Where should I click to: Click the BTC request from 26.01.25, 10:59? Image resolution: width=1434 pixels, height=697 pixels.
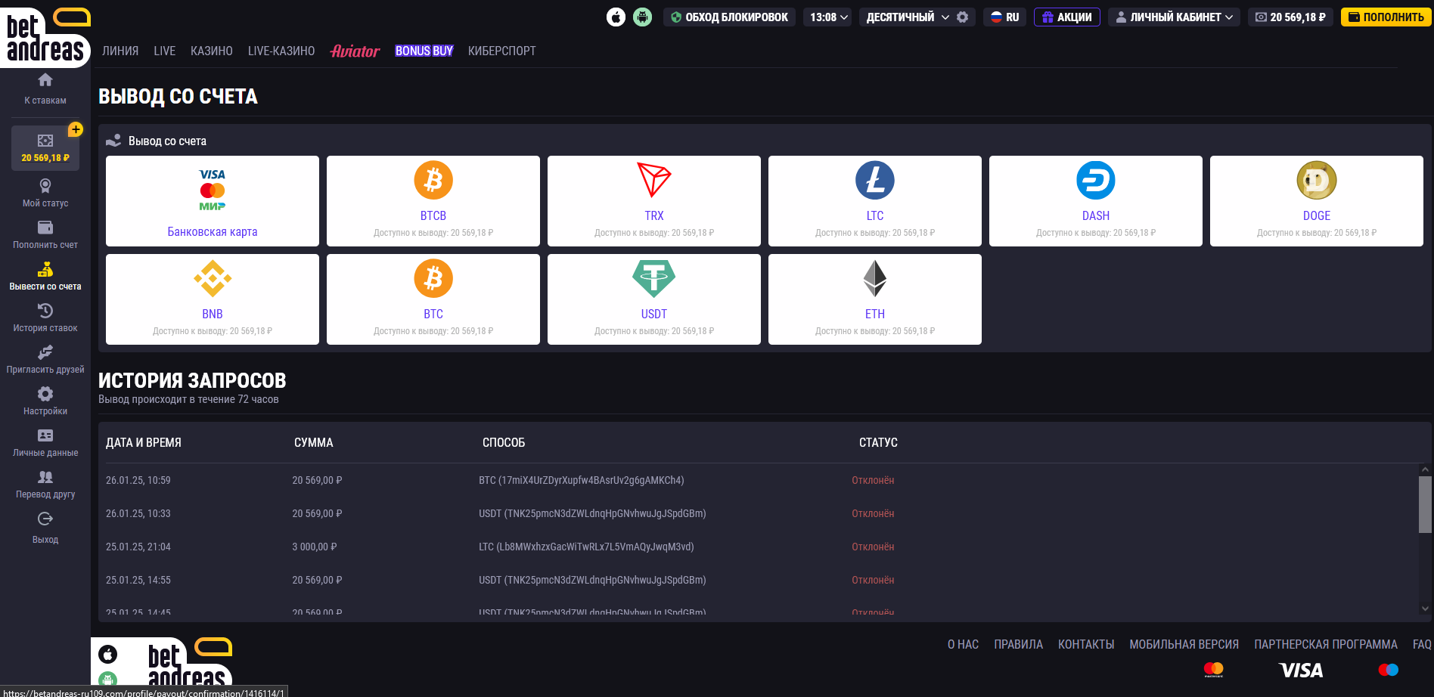[582, 480]
